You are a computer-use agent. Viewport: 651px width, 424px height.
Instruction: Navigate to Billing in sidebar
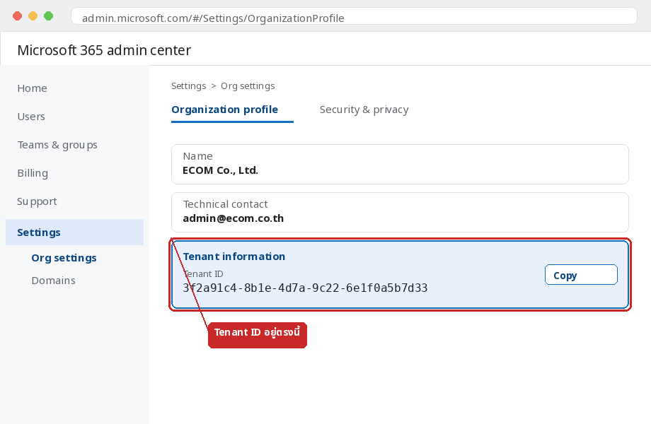[x=33, y=173]
